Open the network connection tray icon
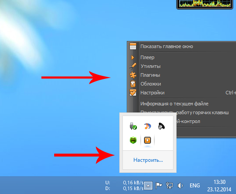 click(x=170, y=186)
